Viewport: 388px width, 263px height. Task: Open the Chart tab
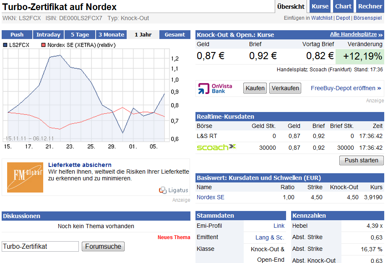pyautogui.click(x=343, y=6)
